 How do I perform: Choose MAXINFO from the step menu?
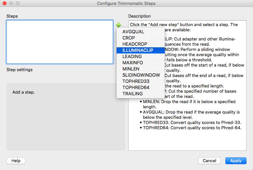pyautogui.click(x=141, y=63)
